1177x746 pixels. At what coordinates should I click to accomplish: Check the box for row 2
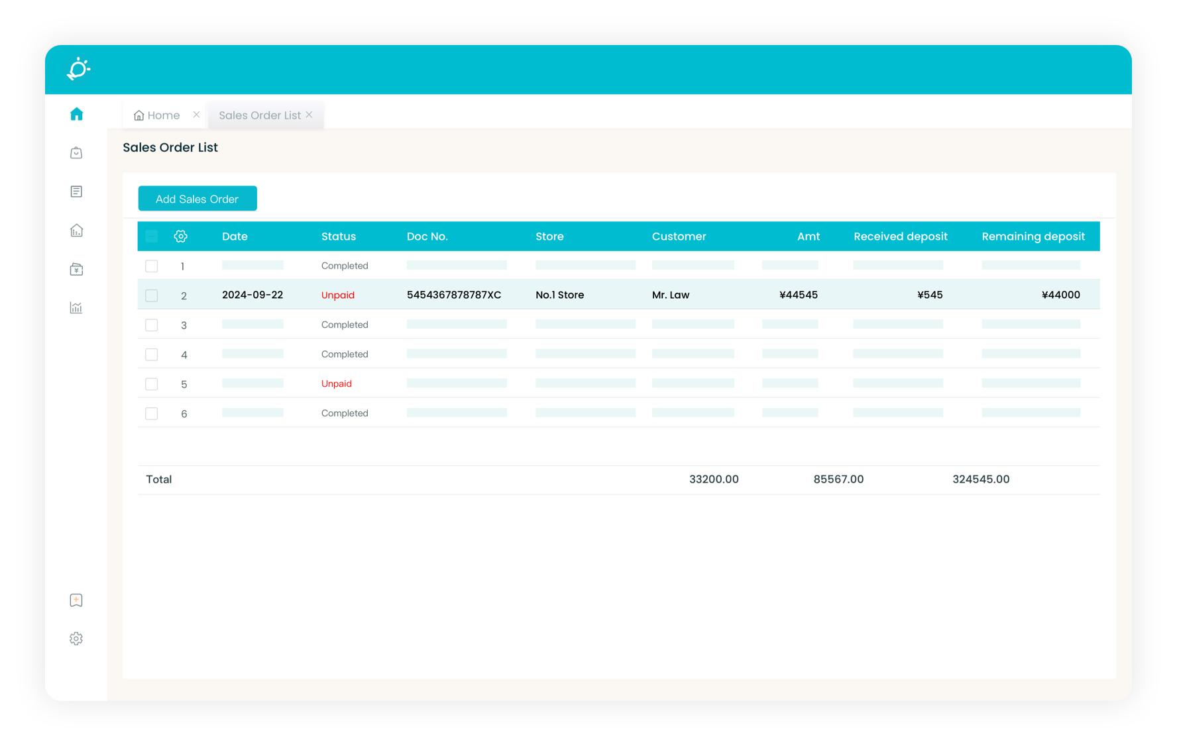(152, 295)
